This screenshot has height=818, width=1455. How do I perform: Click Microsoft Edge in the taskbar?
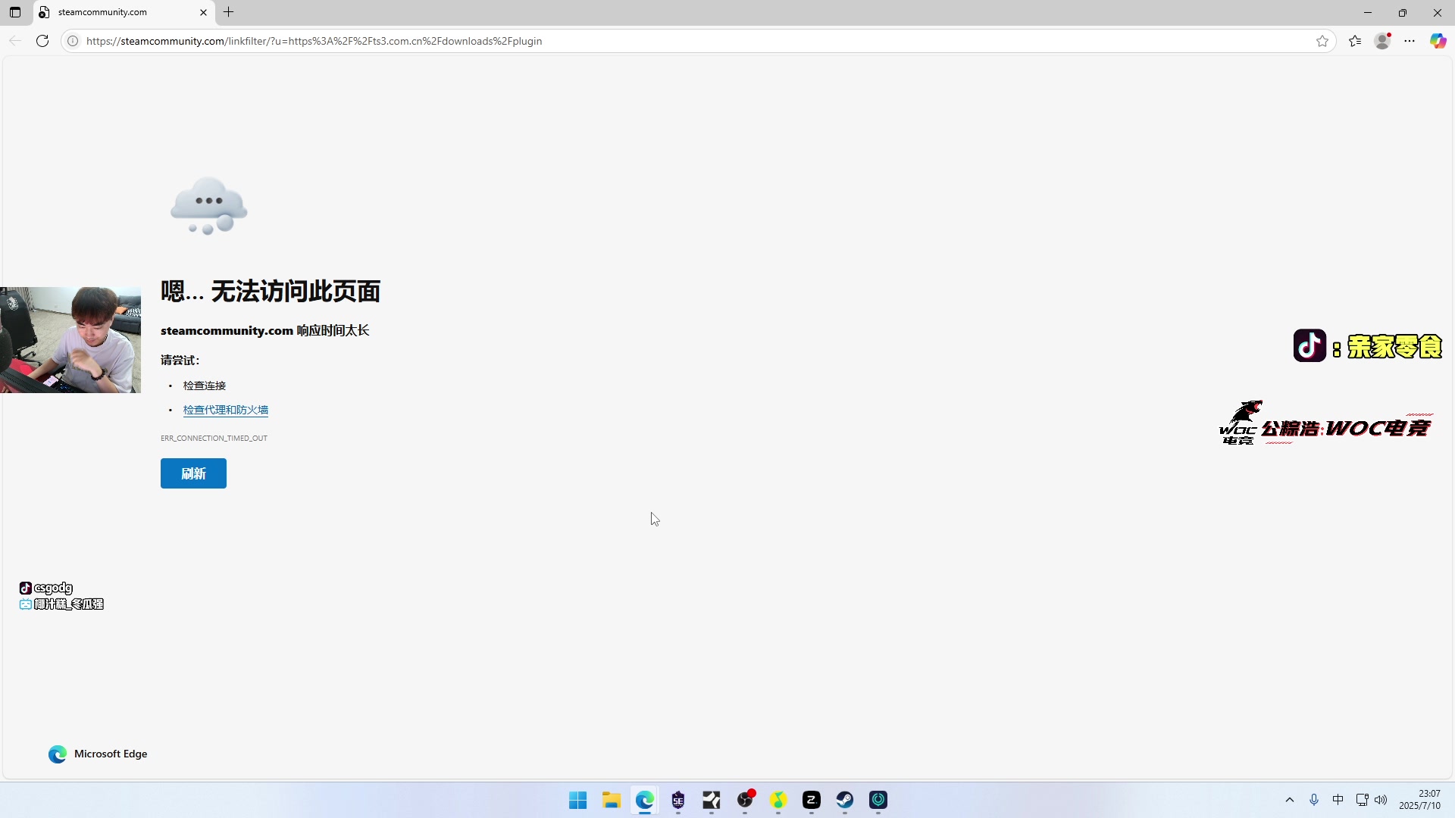pos(645,800)
